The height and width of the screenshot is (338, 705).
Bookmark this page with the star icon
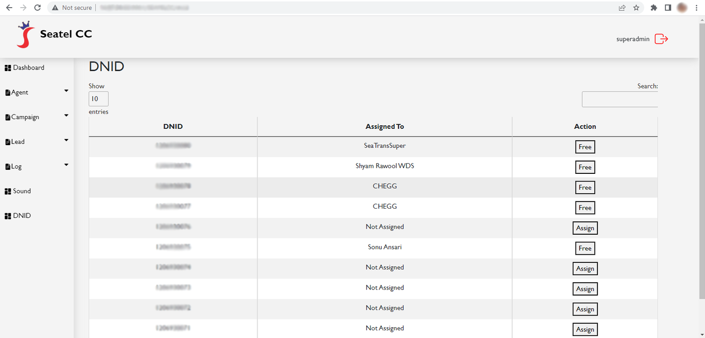click(636, 8)
